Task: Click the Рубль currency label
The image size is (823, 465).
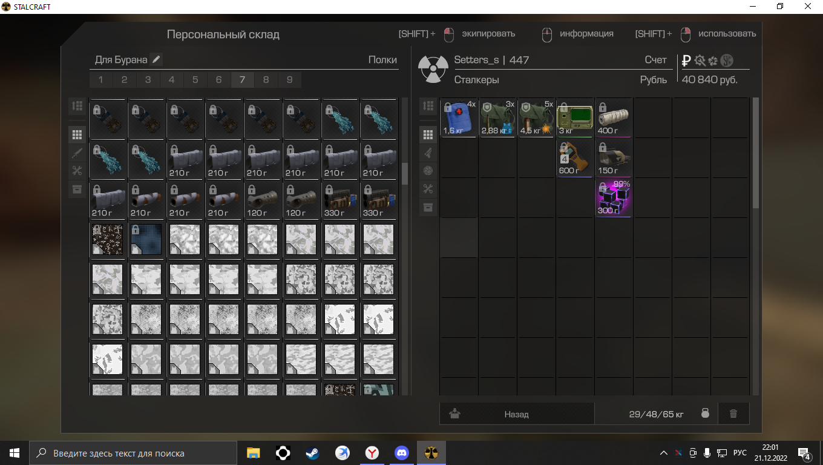Action: [654, 80]
